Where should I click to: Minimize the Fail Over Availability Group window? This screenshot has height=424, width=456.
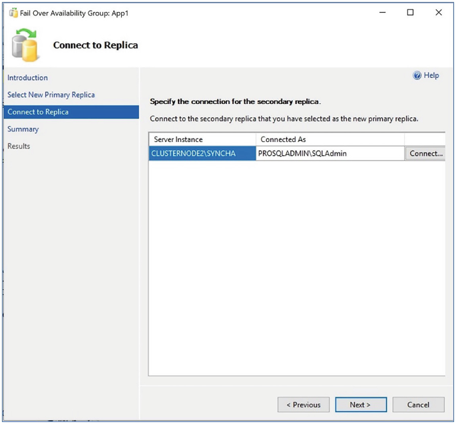pos(383,13)
